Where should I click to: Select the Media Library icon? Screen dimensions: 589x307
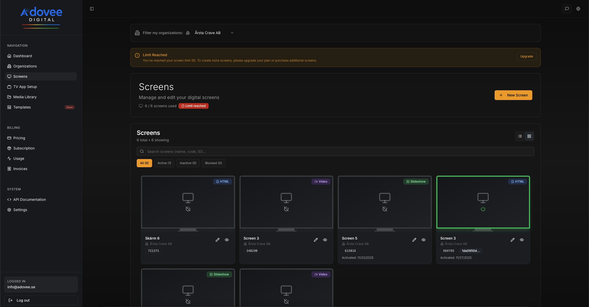click(x=9, y=97)
